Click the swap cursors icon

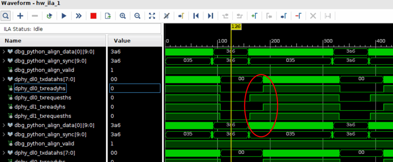327,16
